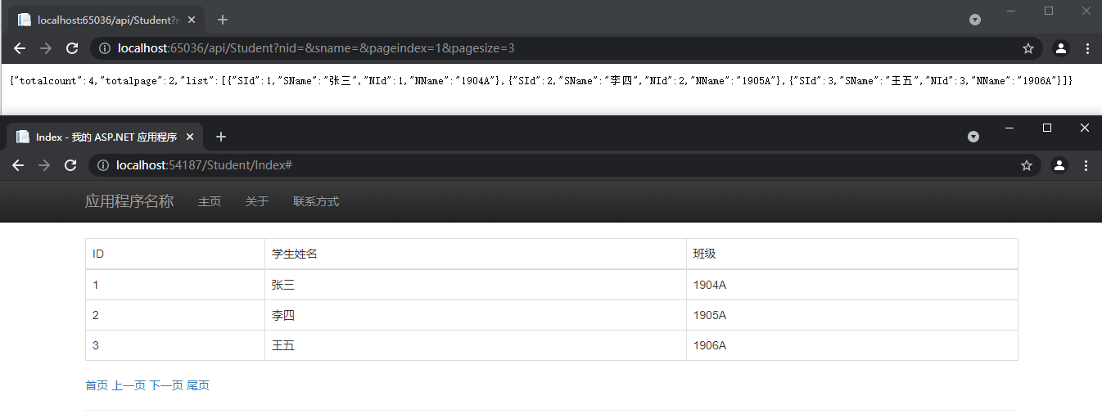Viewport: 1102px width, 414px height.
Task: Click the 尾页 pagination link
Action: 198,385
